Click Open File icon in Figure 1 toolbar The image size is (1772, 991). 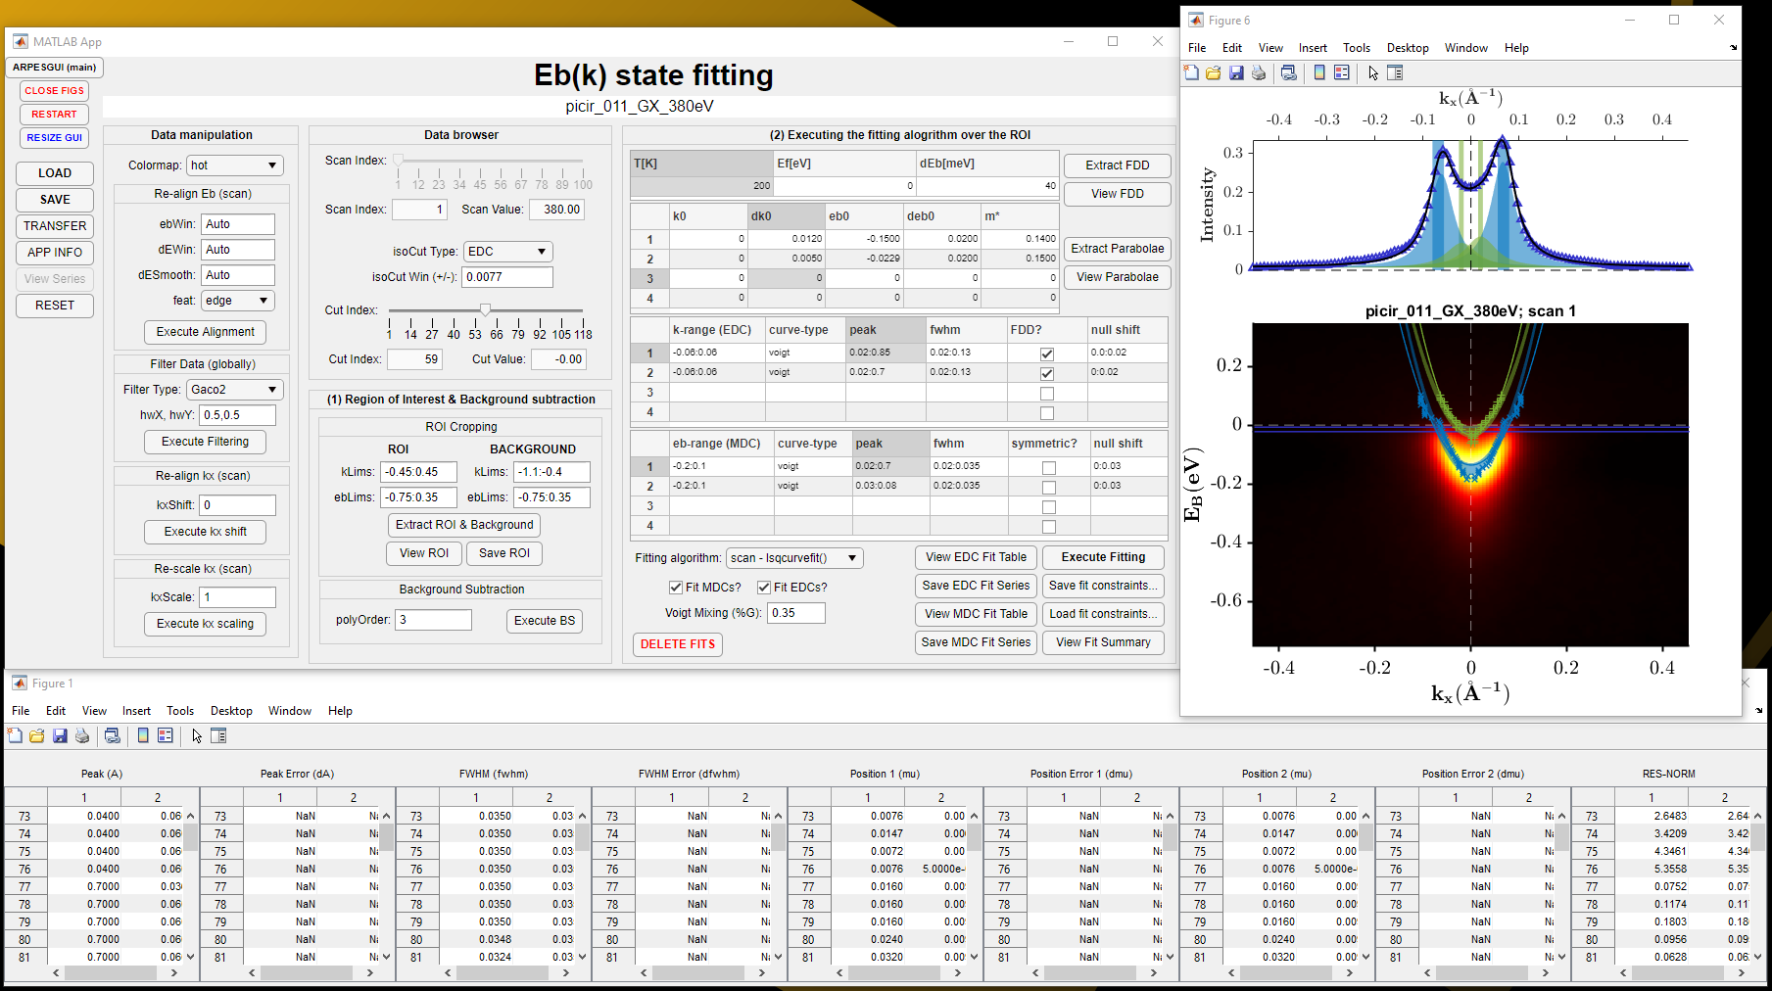point(37,735)
